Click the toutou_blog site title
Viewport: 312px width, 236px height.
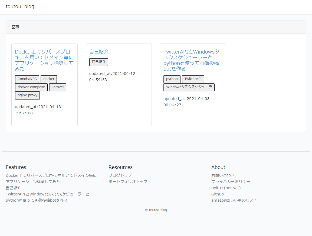pyautogui.click(x=20, y=6)
